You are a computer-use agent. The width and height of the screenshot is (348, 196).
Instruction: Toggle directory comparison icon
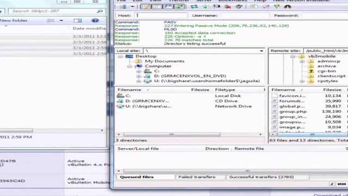265,7
